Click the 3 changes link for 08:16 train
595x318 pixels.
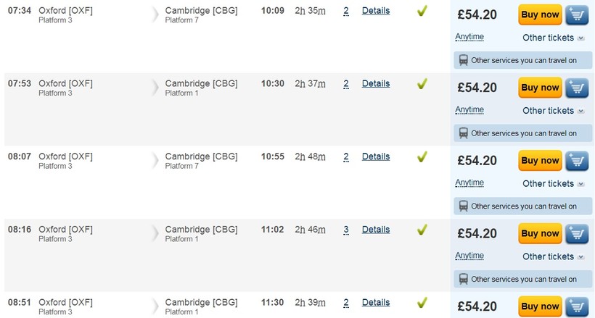tap(346, 230)
